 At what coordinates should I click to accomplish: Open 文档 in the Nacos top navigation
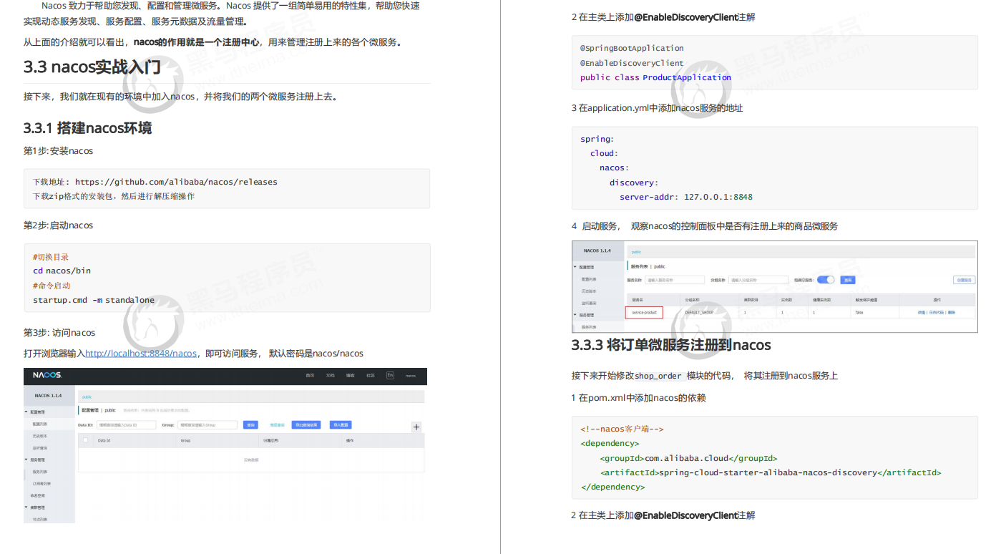coord(330,376)
